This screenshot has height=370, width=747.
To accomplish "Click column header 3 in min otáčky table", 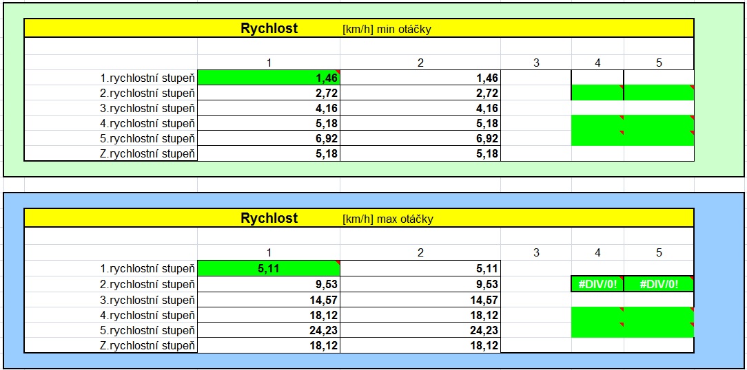I will [x=536, y=63].
